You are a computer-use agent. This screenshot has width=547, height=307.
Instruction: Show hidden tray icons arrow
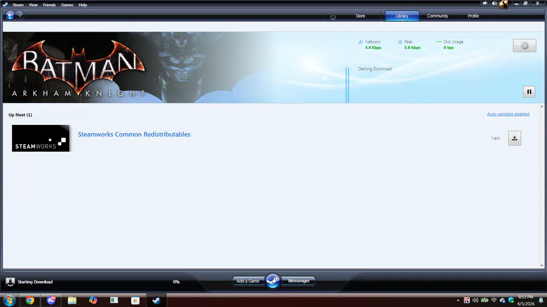pos(458,300)
